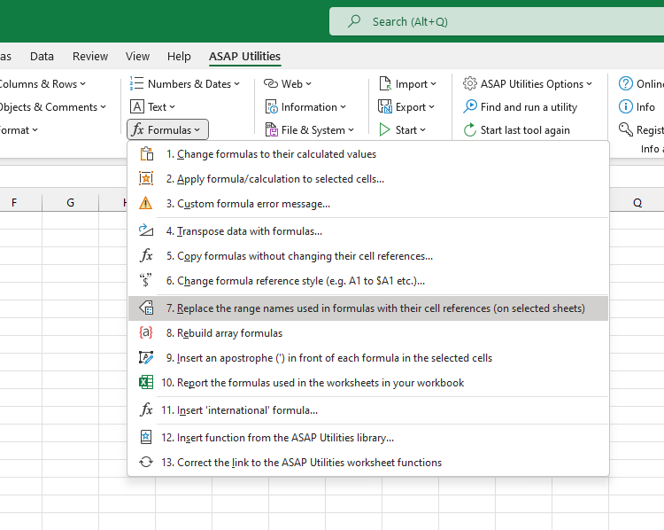Choose Change formulas to their calculated values
Screen dimensions: 664x530
click(368, 154)
